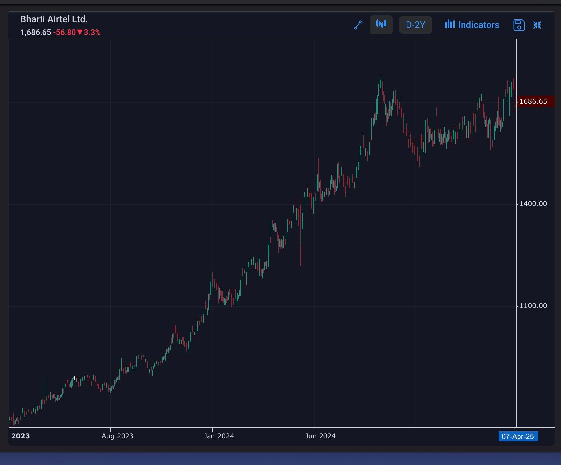561x465 pixels.
Task: Click the 1400.00 price axis label
Action: 533,204
